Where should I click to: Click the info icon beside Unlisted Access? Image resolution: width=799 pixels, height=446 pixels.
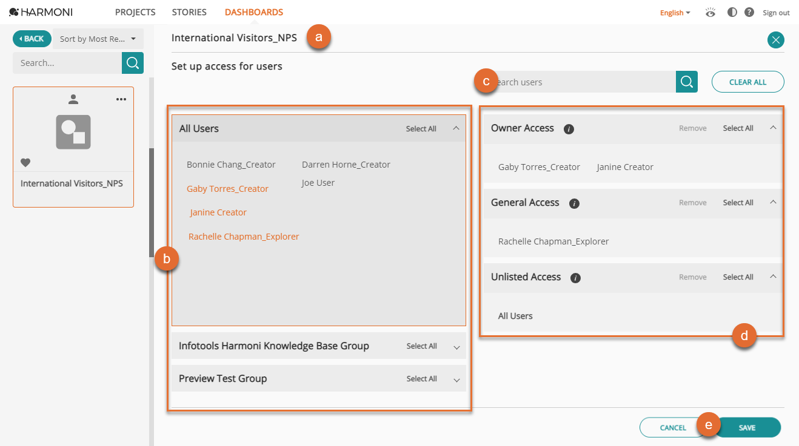575,278
